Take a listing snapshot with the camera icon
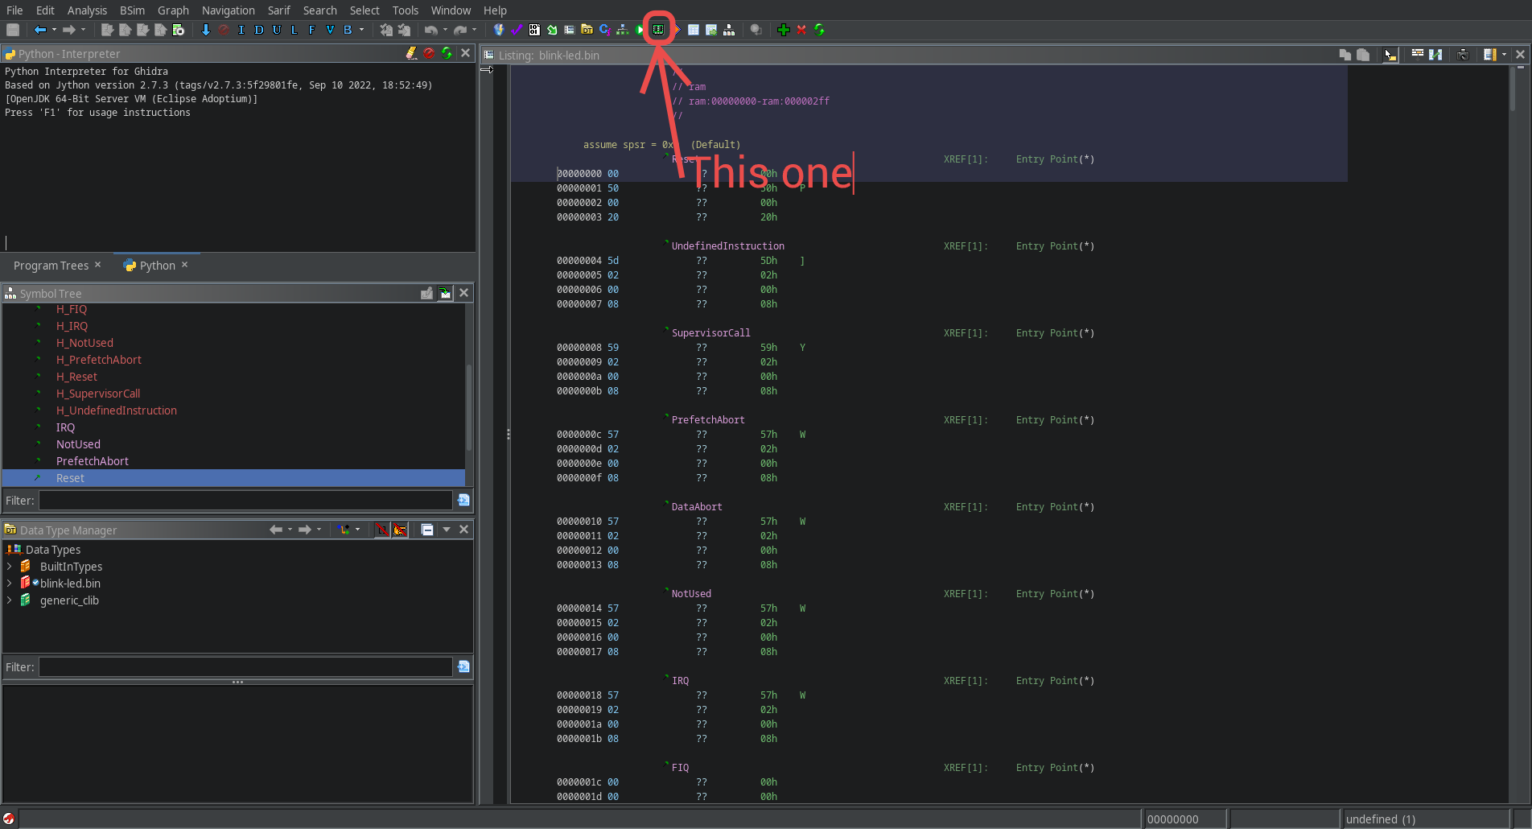Image resolution: width=1532 pixels, height=829 pixels. point(1463,55)
